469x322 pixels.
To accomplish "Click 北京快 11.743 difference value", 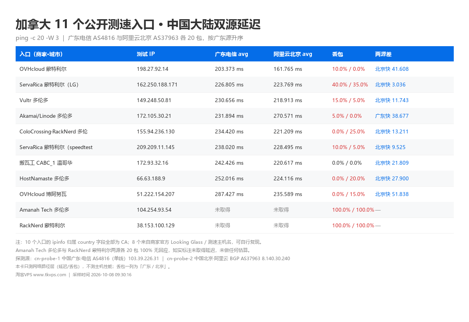I will pos(392,100).
